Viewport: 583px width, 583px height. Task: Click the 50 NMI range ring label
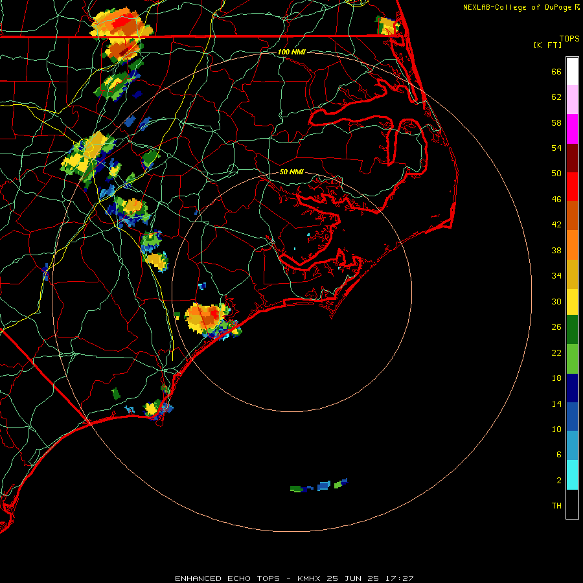pyautogui.click(x=291, y=172)
